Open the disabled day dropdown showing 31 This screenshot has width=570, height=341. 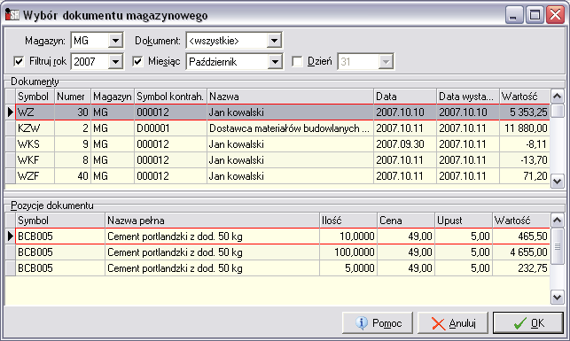[x=386, y=61]
